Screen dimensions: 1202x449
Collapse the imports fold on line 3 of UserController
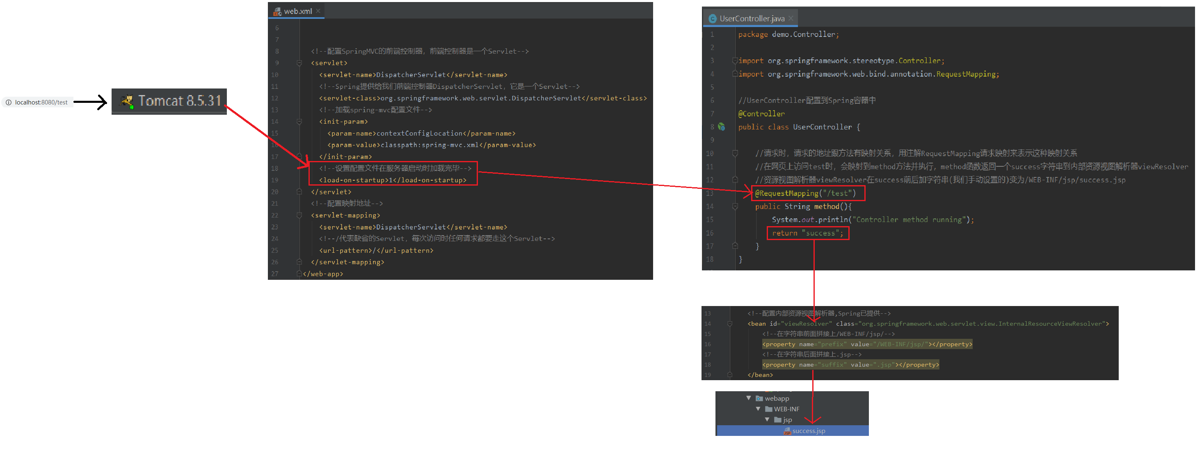click(x=735, y=61)
